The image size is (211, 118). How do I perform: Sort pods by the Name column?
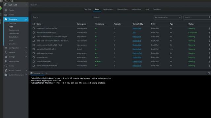click(x=39, y=24)
